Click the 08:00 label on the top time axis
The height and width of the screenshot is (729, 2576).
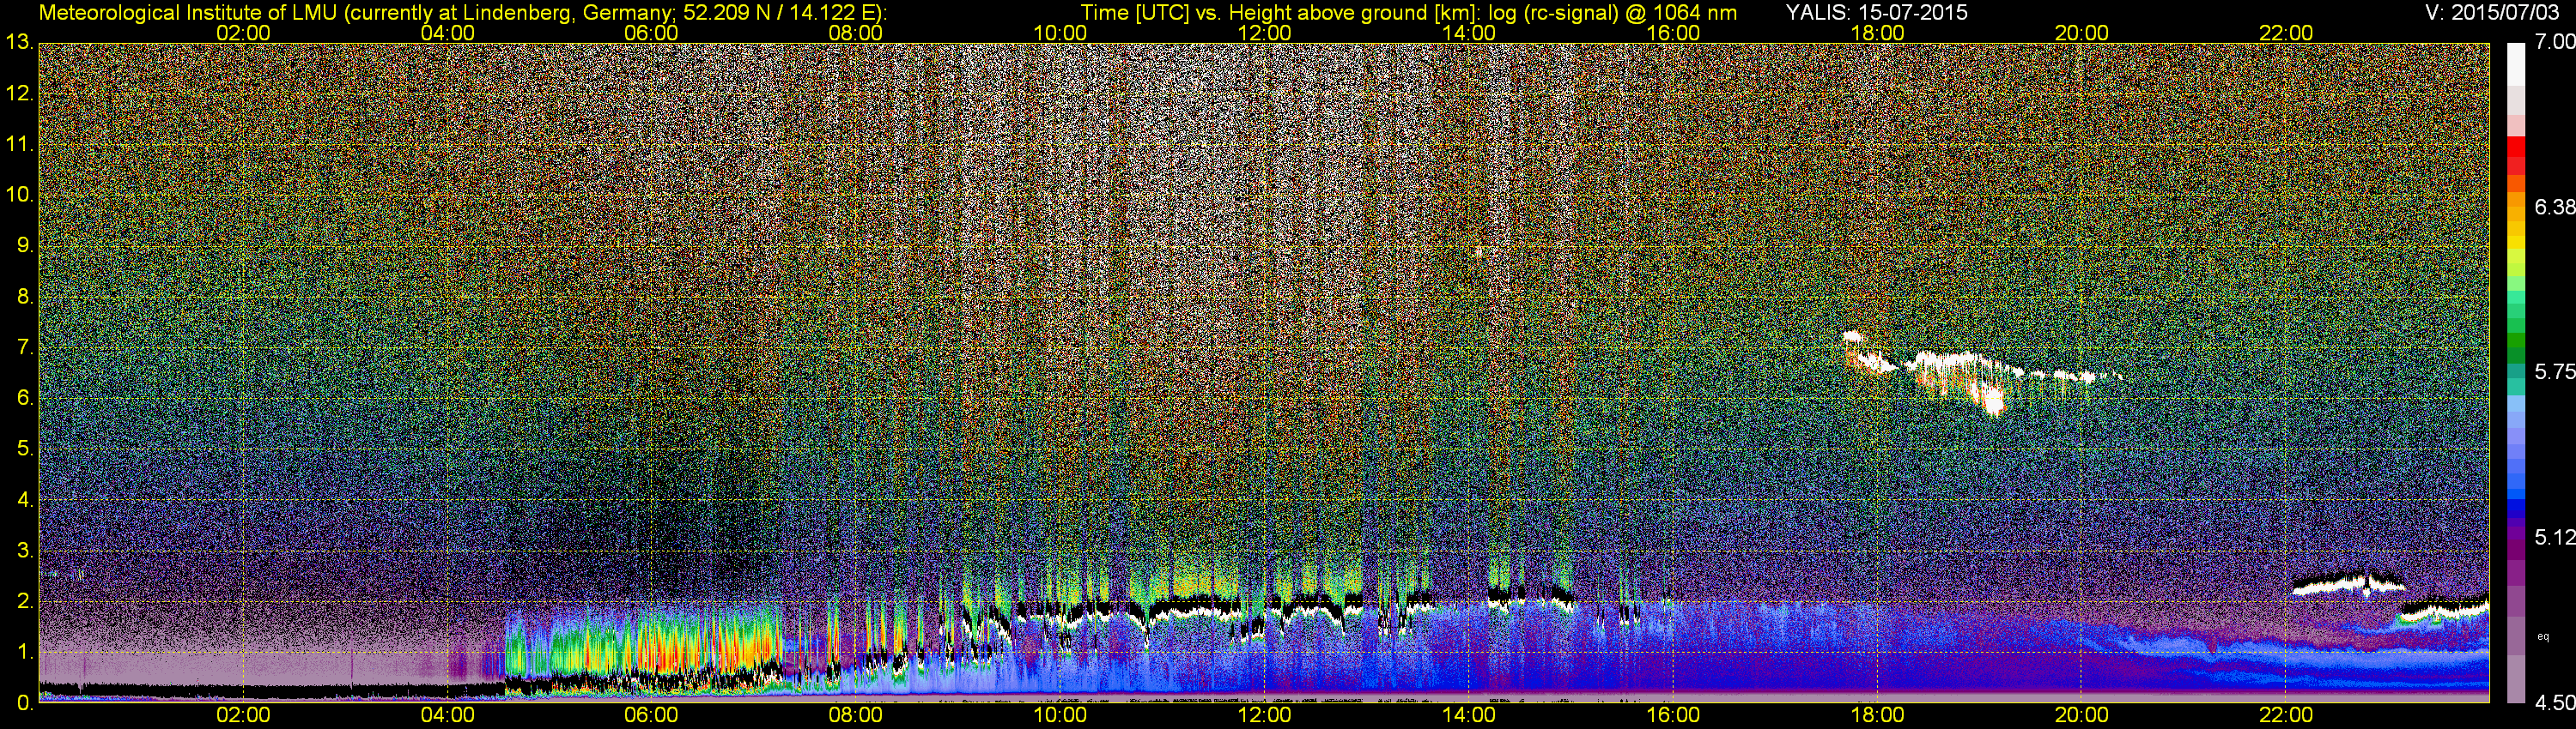coord(856,33)
